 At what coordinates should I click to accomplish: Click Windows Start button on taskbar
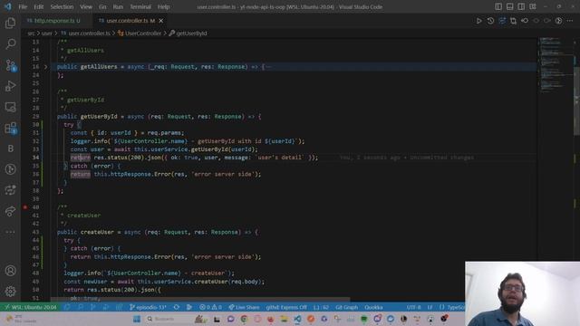pos(137,319)
